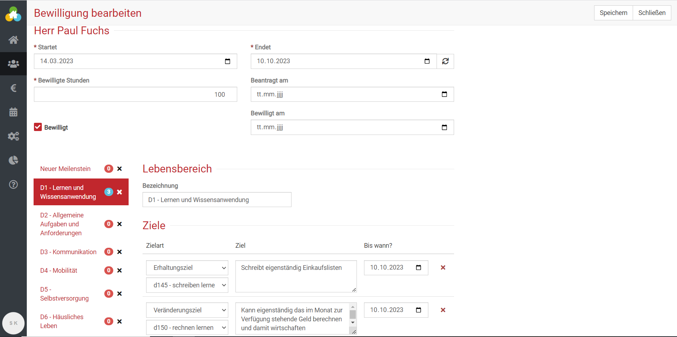
Task: Open the Erhaltungsziel goal type dropdown
Action: 187,268
